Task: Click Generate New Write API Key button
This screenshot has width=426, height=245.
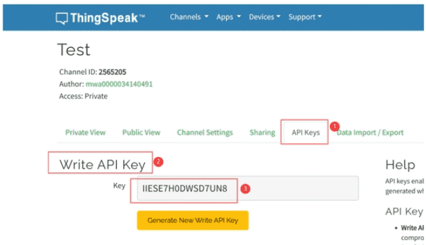Action: 193,220
